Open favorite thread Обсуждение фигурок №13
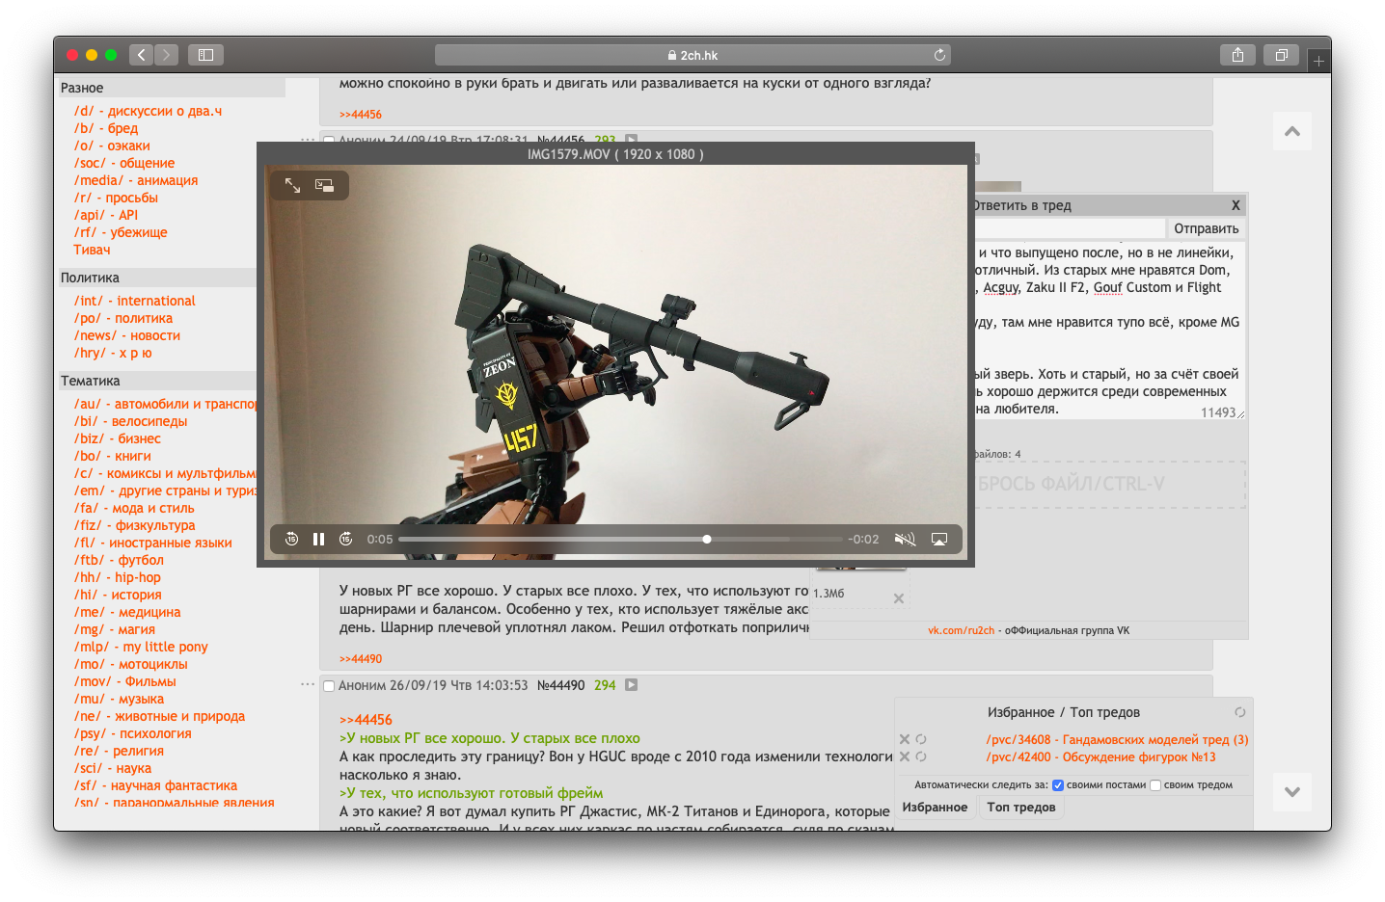Image resolution: width=1385 pixels, height=902 pixels. coord(1100,756)
